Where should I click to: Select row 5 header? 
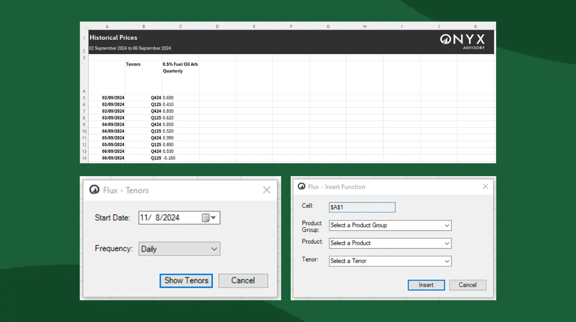[x=84, y=98]
